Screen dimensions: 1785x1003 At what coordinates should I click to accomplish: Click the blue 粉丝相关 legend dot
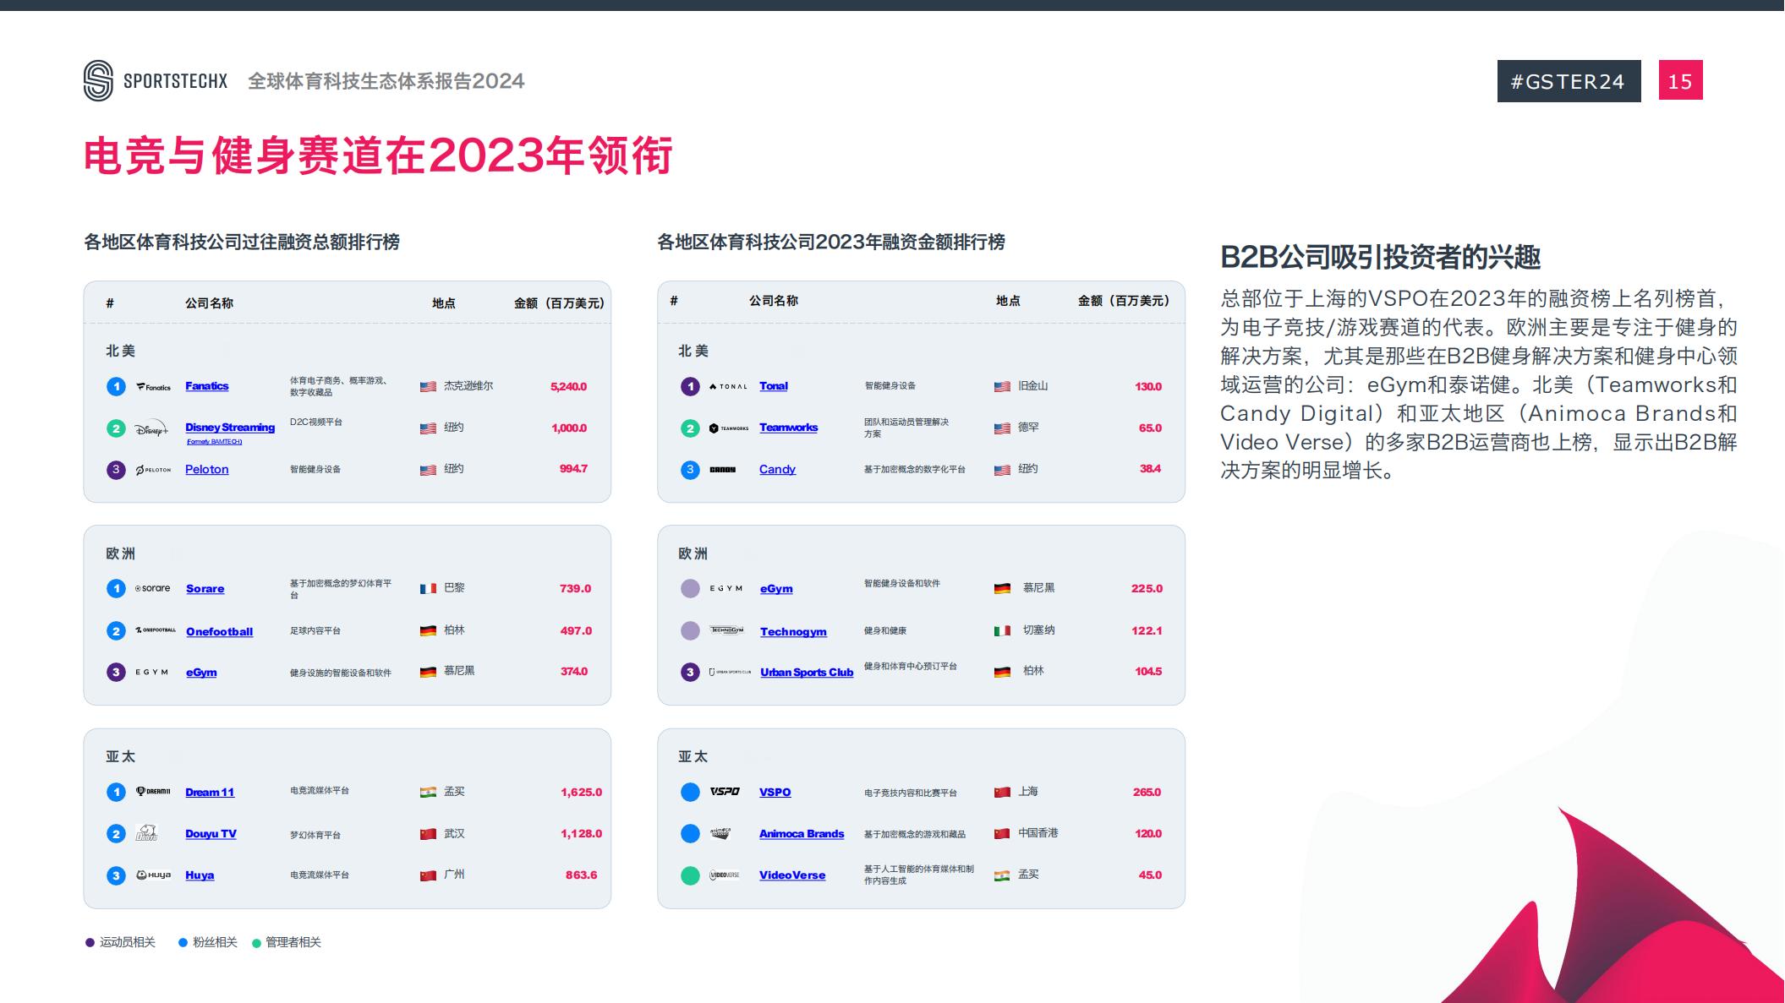(183, 942)
